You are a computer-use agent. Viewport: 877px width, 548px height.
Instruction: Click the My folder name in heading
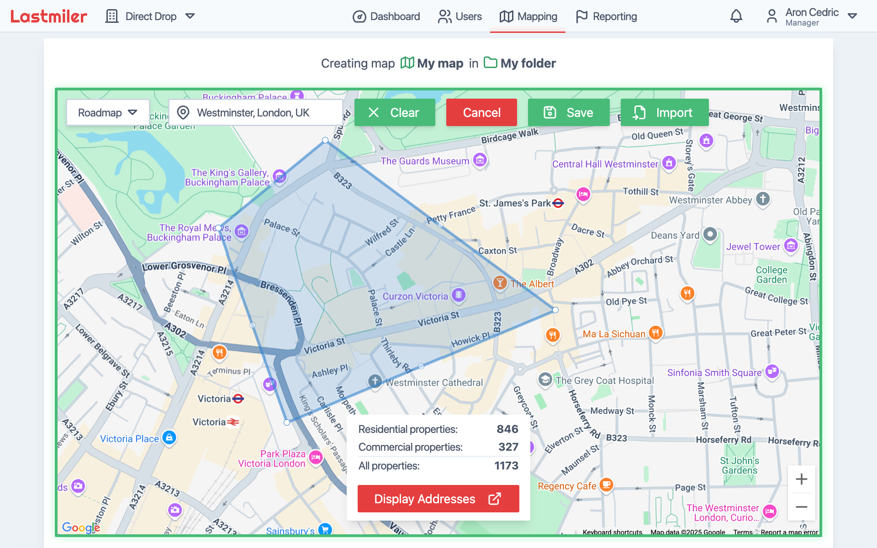(528, 63)
